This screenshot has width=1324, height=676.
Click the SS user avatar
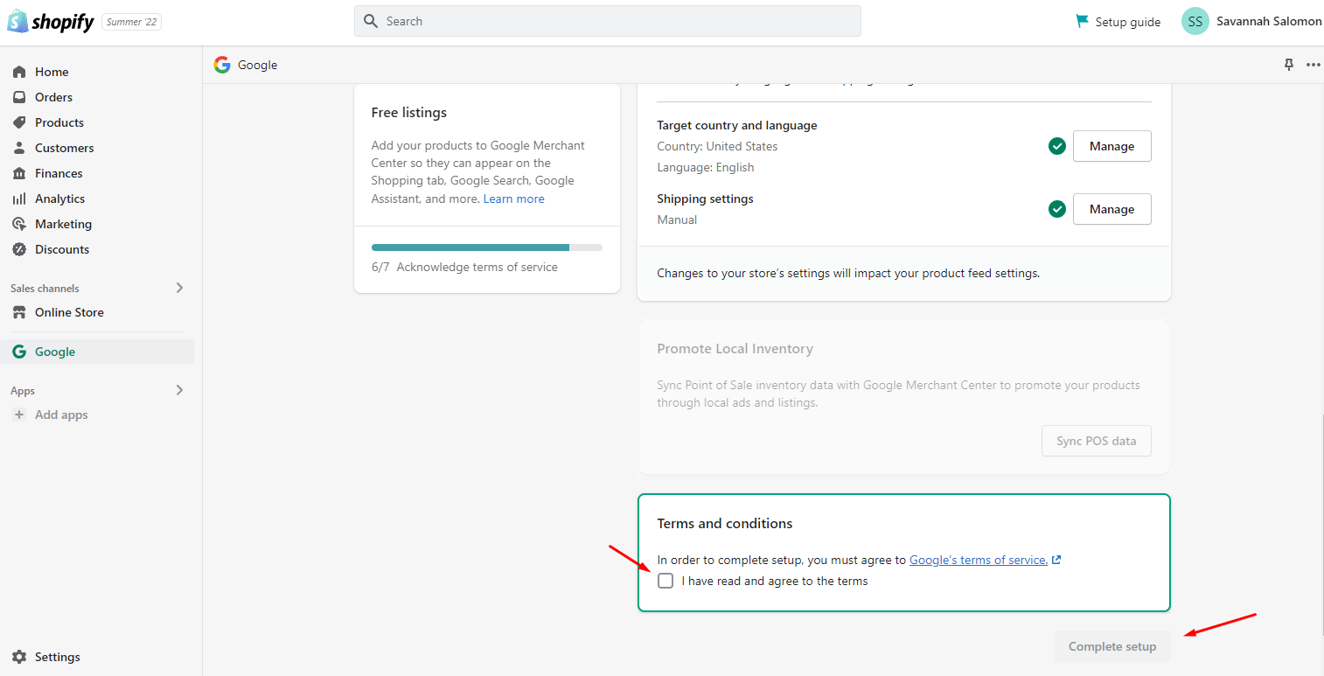pyautogui.click(x=1195, y=22)
